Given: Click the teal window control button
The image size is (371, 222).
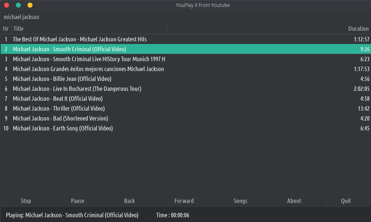Looking at the screenshot, I should click(x=18, y=5).
